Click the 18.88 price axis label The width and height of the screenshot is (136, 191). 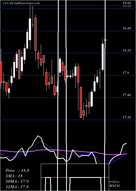click(127, 3)
